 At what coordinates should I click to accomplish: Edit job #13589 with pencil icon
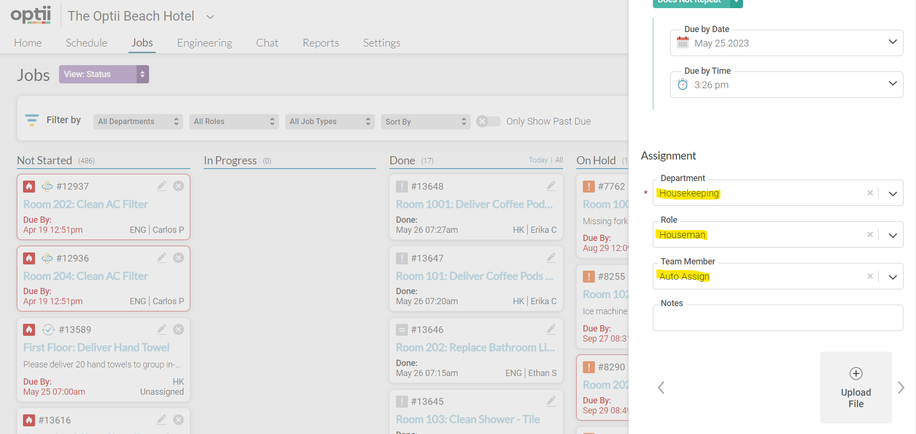[x=162, y=329]
